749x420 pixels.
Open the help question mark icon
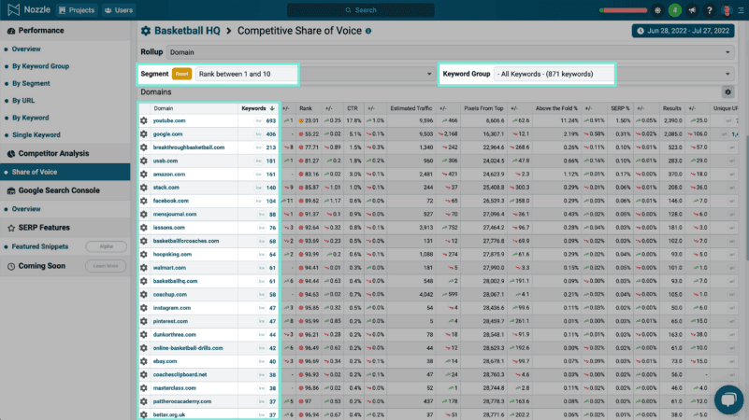(x=710, y=10)
